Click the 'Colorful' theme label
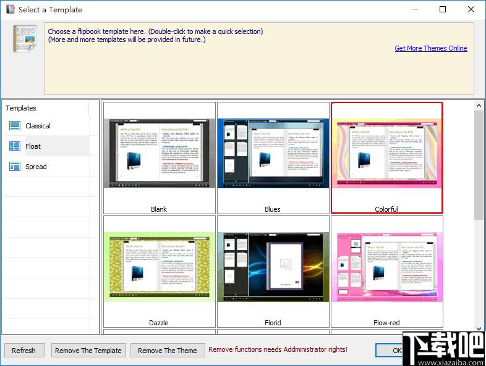Screen dimensions: 486x366 click(386, 209)
